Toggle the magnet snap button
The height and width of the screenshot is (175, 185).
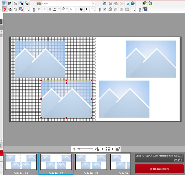[4, 9]
